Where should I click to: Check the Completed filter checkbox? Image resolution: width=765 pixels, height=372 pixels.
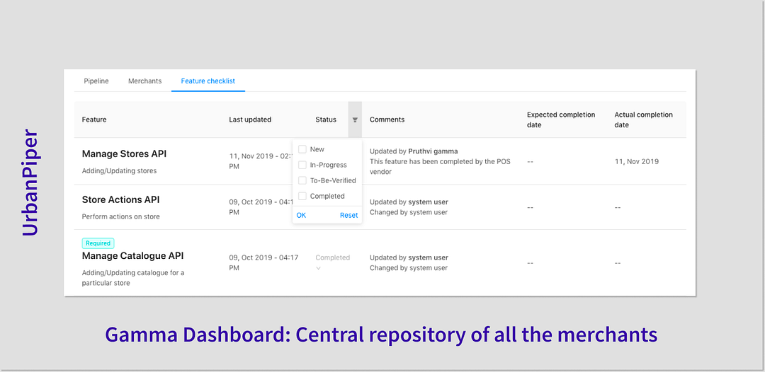click(x=302, y=196)
